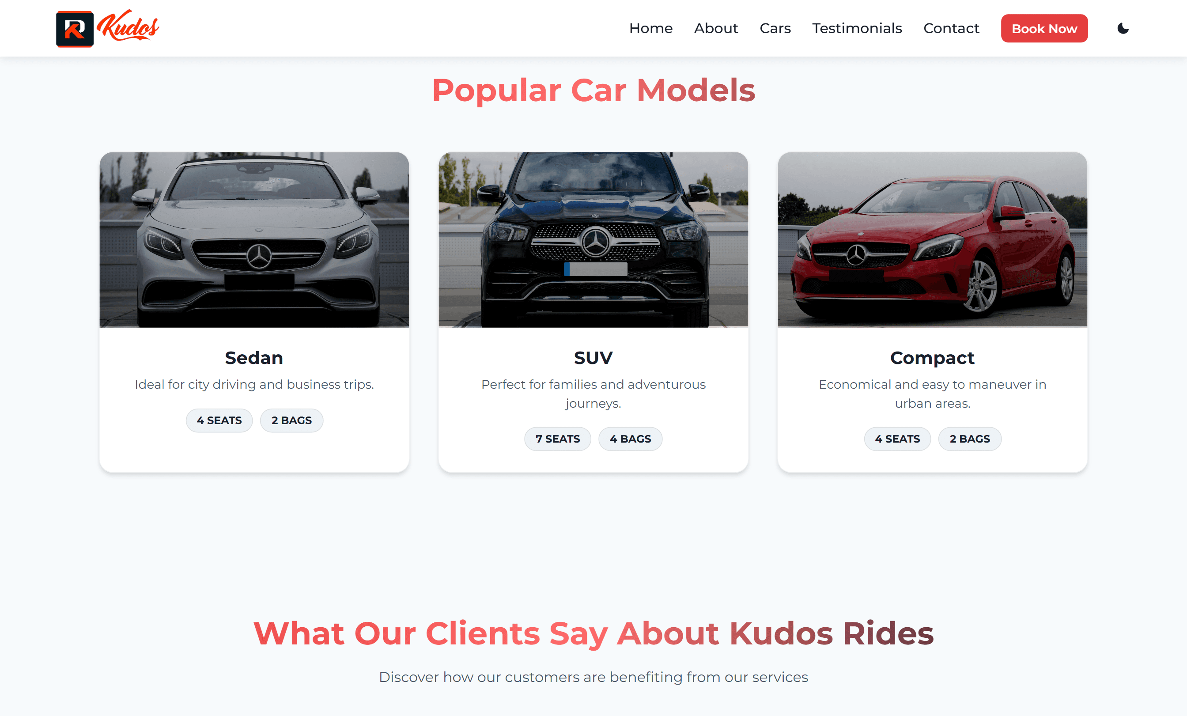Navigate to the Cars section
The width and height of the screenshot is (1187, 716).
click(775, 28)
